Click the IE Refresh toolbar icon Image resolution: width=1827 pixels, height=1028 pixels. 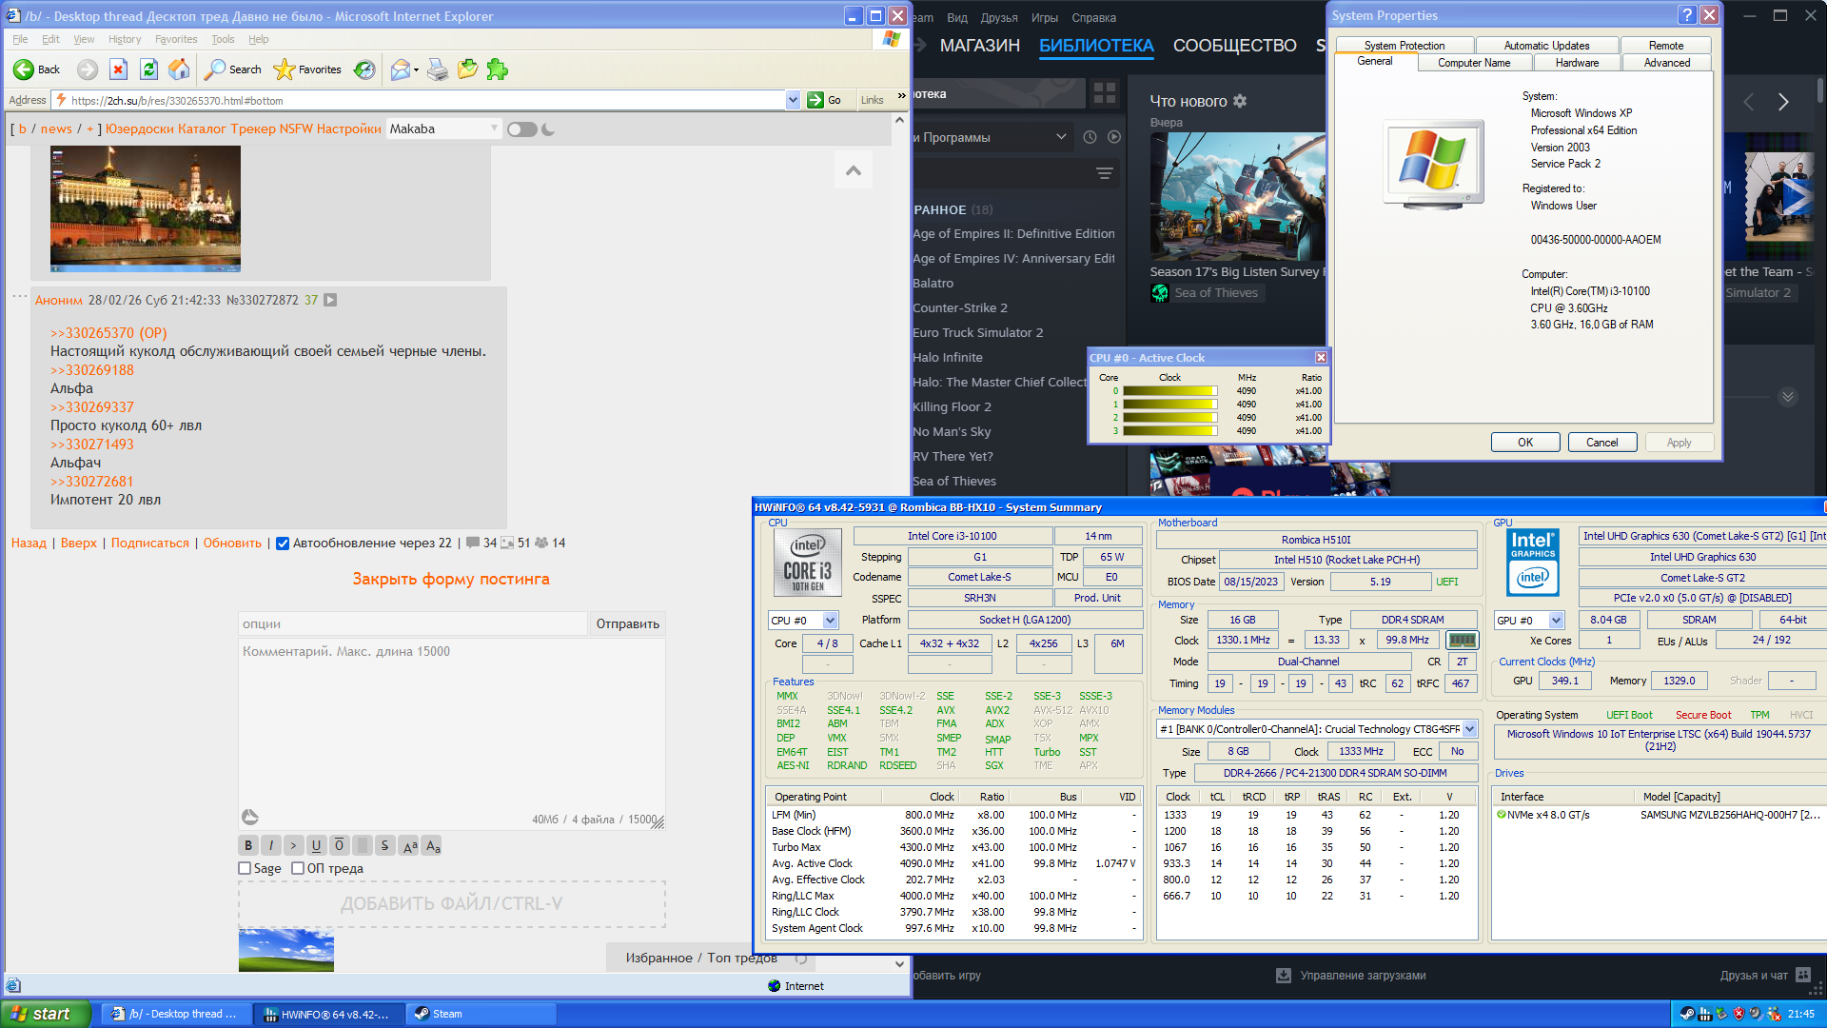(x=148, y=69)
